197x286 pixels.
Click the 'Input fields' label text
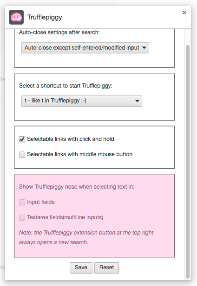[41, 202]
